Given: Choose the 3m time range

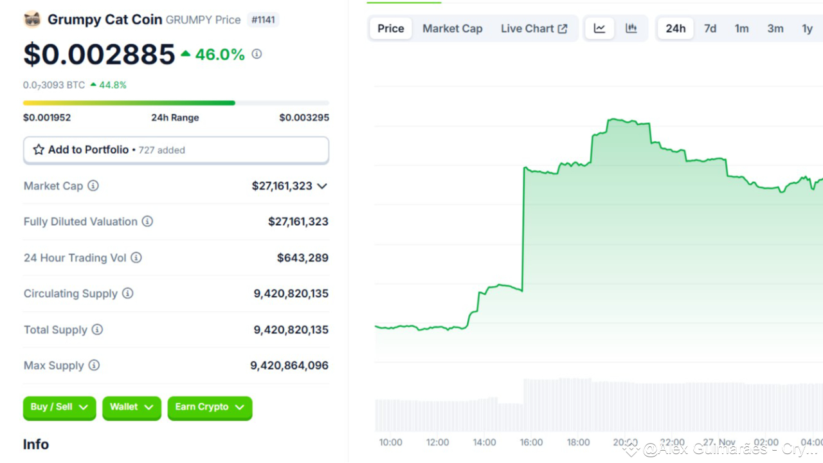Looking at the screenshot, I should [x=775, y=28].
